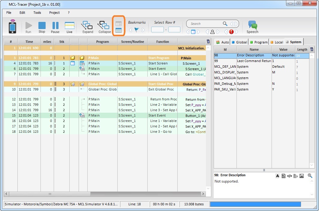The image size is (319, 211).
Task: Pause the running trace
Action: pyautogui.click(x=55, y=27)
